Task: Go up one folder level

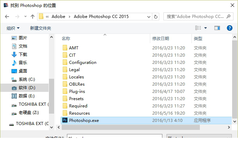Action: (33, 17)
